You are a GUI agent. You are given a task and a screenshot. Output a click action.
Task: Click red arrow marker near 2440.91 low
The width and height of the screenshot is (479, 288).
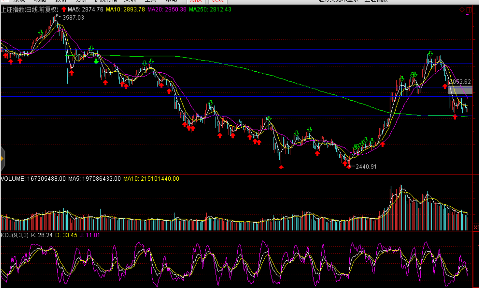coord(349,166)
